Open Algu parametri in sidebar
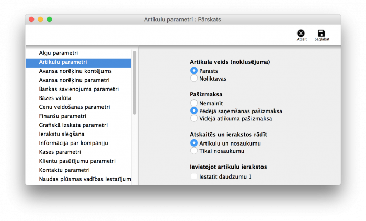 click(58, 53)
